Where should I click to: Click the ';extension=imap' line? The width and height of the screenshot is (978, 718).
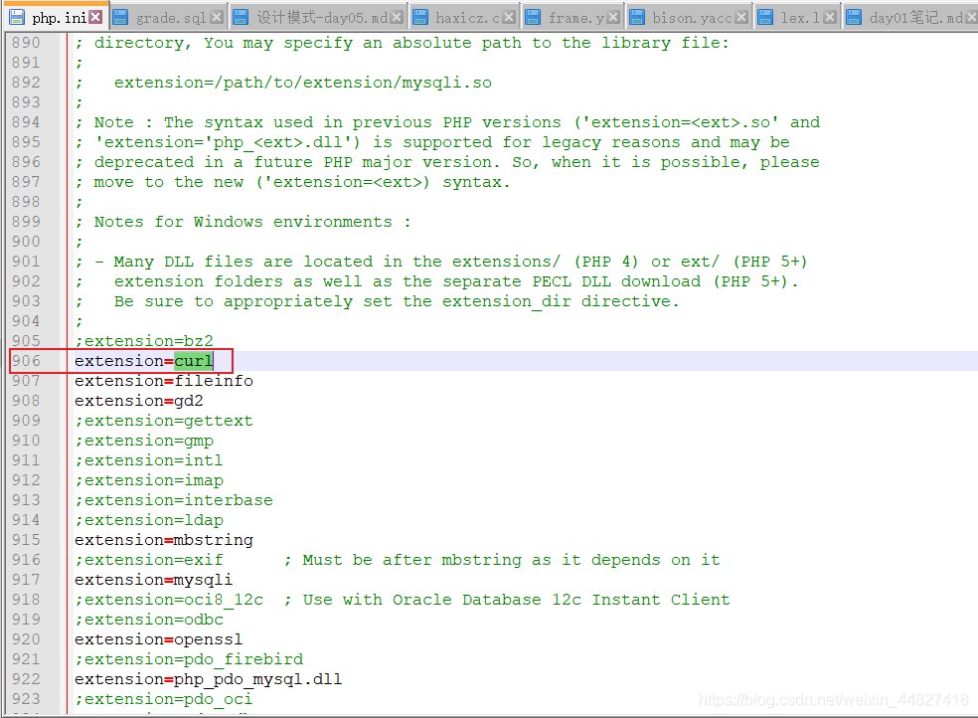149,480
